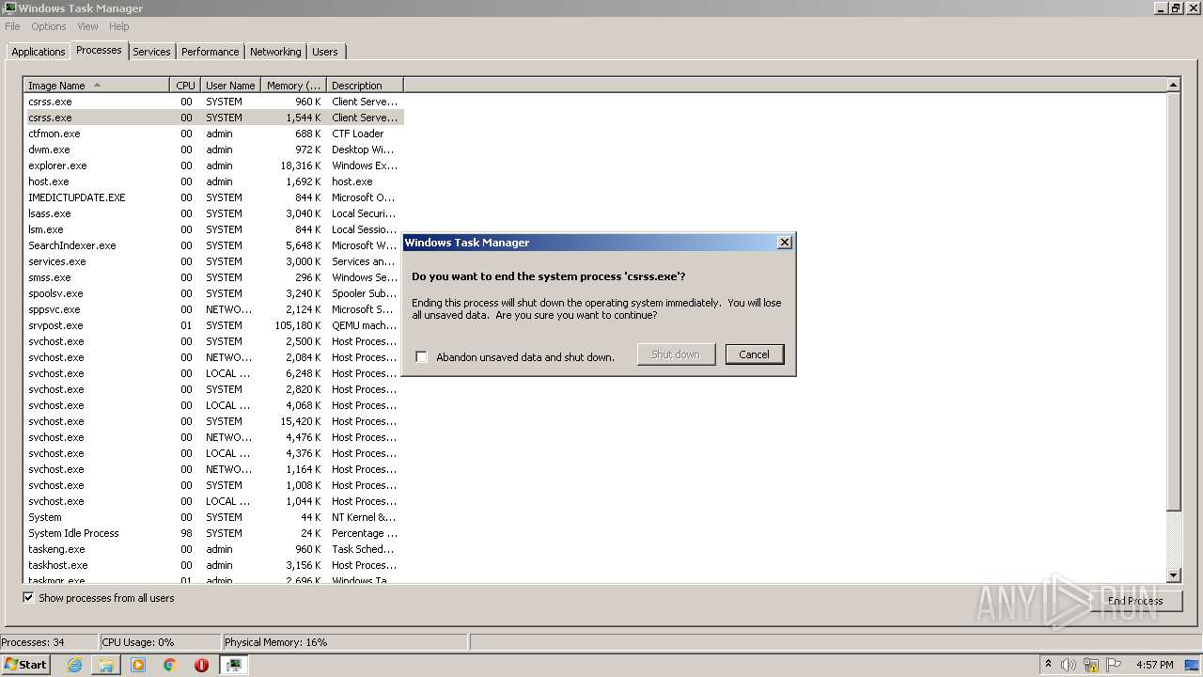1203x677 pixels.
Task: Select svchost.exe row using 6,248 K
Action: [x=213, y=373]
